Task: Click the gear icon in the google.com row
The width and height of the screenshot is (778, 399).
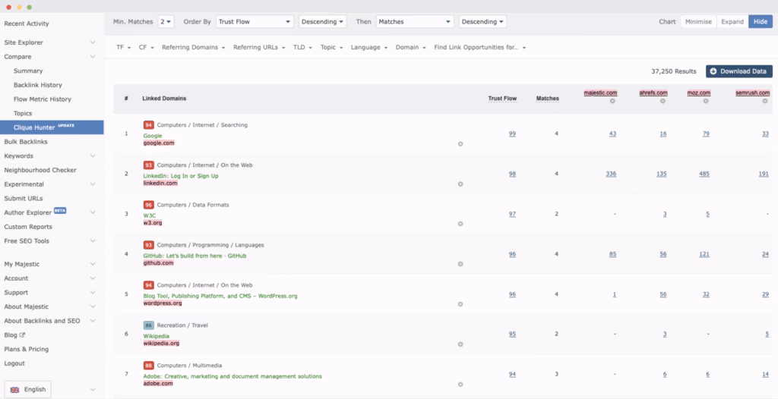Action: tap(460, 143)
